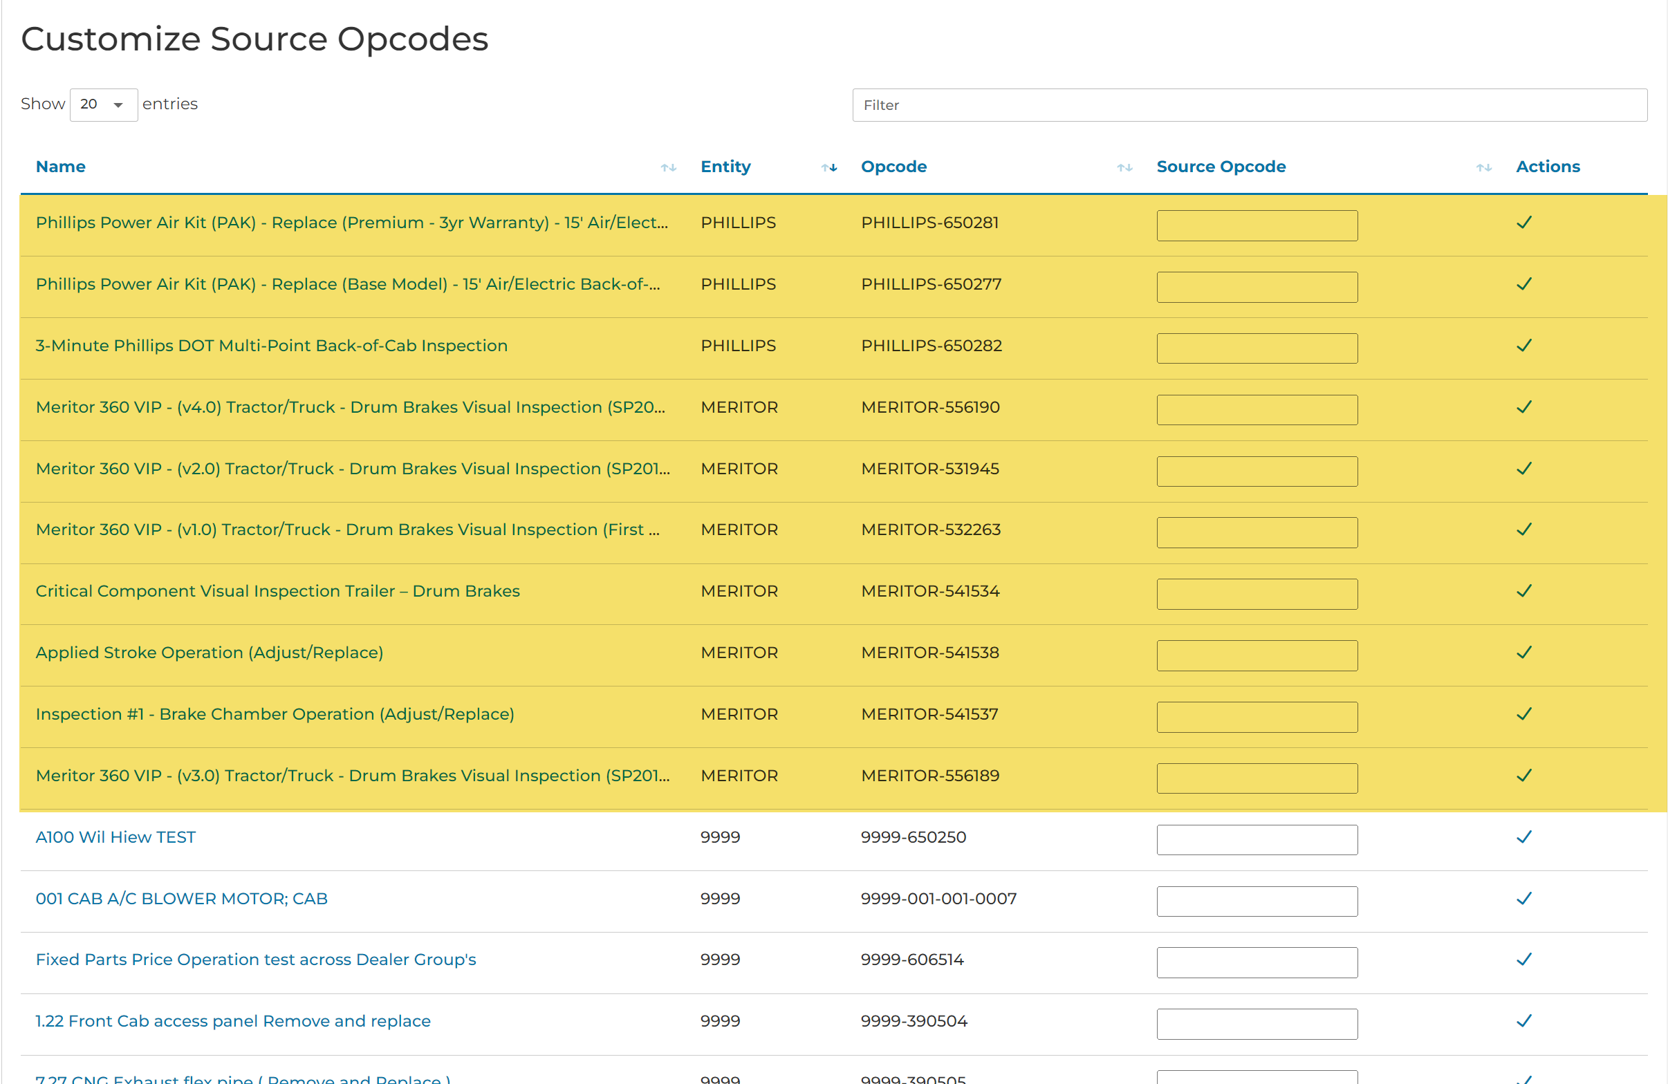Sort the Source Opcode column using its sort icon
The width and height of the screenshot is (1668, 1084).
pos(1483,167)
